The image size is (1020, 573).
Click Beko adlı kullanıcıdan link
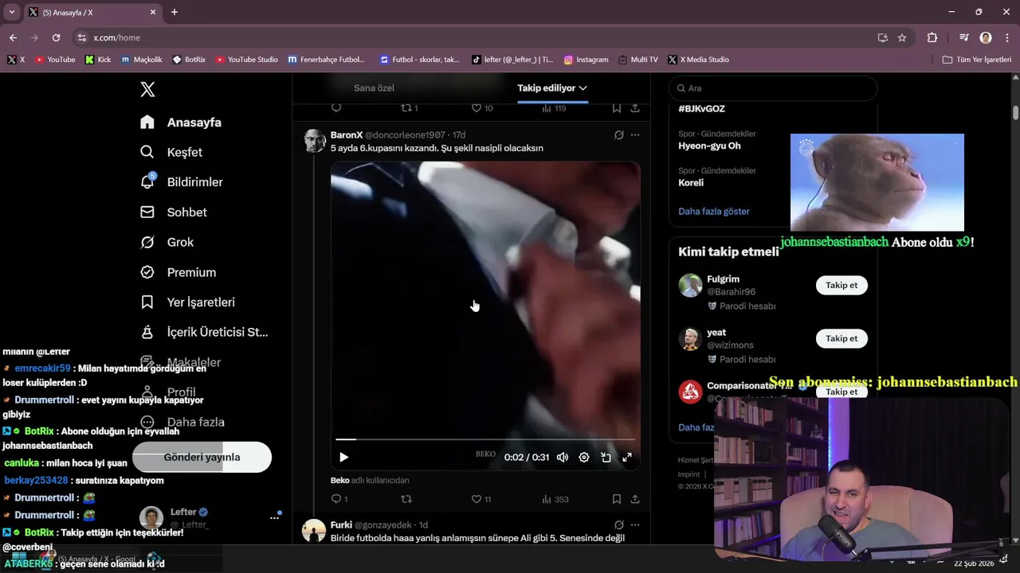(370, 480)
